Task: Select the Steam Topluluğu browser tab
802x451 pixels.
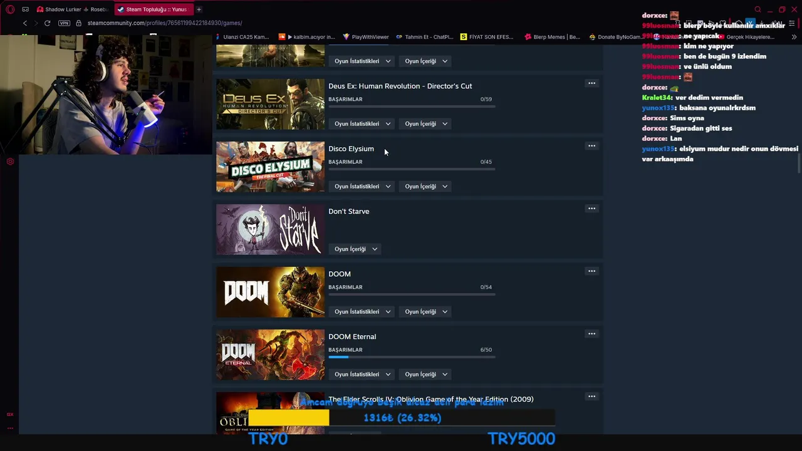Action: point(153,9)
